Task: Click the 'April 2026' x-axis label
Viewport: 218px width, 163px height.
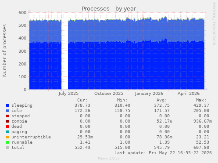Action: pyautogui.click(x=189, y=94)
